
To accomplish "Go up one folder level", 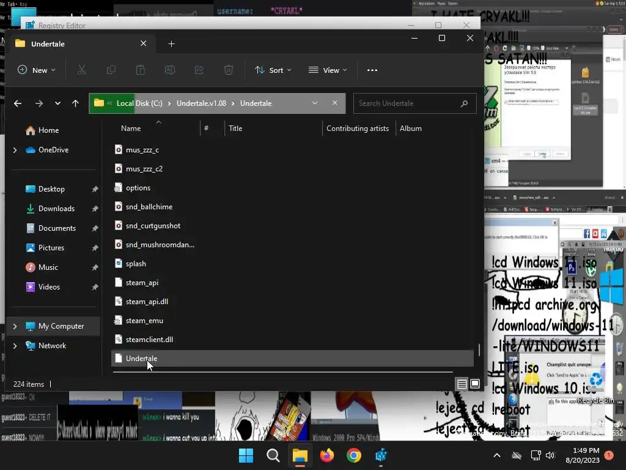I will coord(75,103).
